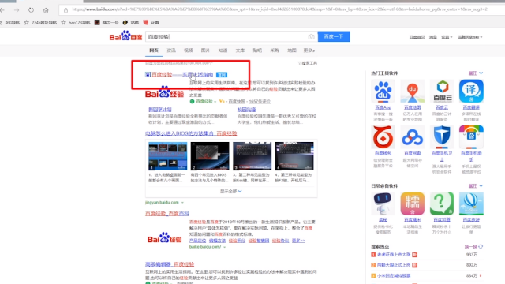
Task: Switch to the 地图 tab
Action: coord(292,50)
